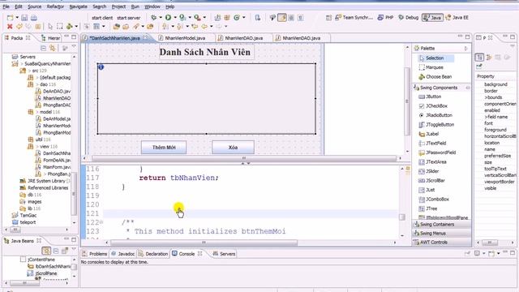The width and height of the screenshot is (519, 292).
Task: Select JRadioButton component in palette
Action: point(435,115)
